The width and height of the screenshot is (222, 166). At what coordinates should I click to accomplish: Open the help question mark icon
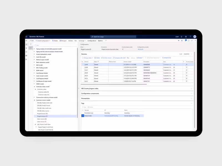tap(190, 37)
